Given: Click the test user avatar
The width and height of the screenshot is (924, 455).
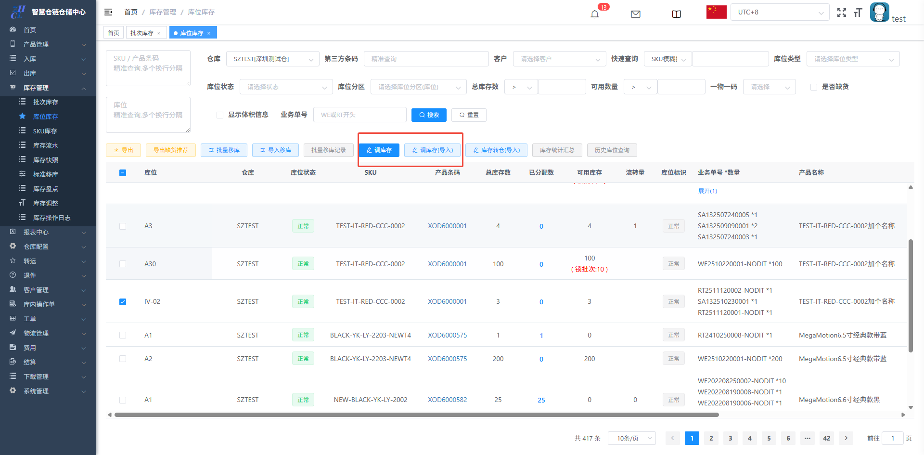Looking at the screenshot, I should pos(879,12).
